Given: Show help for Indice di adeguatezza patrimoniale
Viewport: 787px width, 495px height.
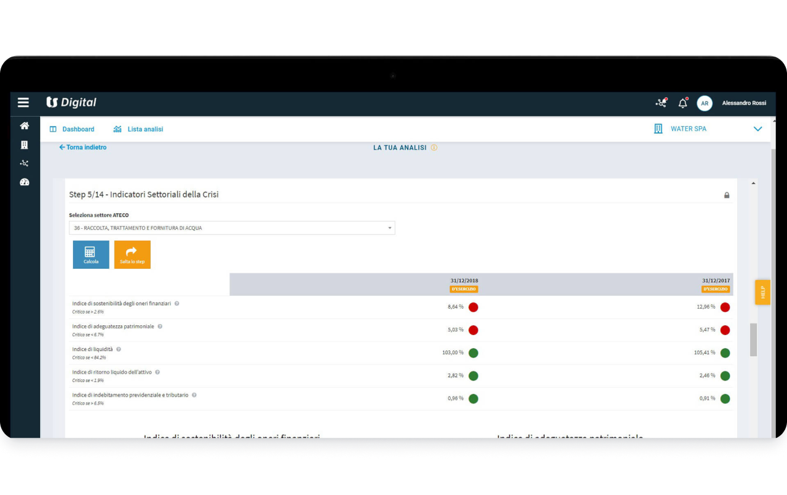Looking at the screenshot, I should (x=160, y=327).
